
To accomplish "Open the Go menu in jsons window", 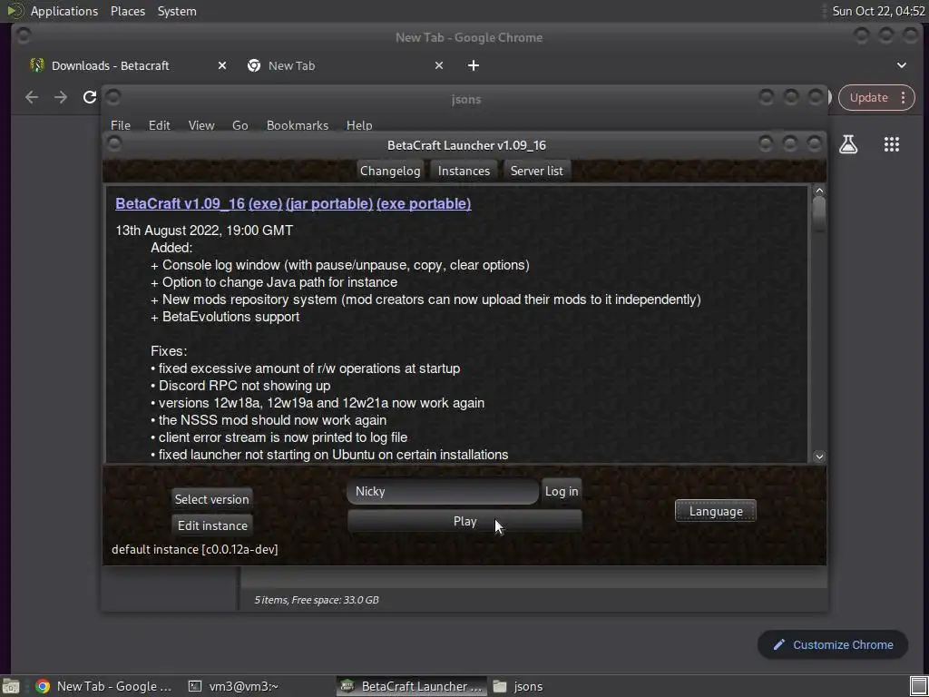I will [x=240, y=125].
